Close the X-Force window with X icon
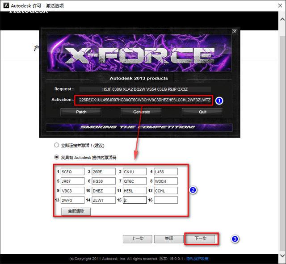286x264 pixels. click(x=235, y=31)
